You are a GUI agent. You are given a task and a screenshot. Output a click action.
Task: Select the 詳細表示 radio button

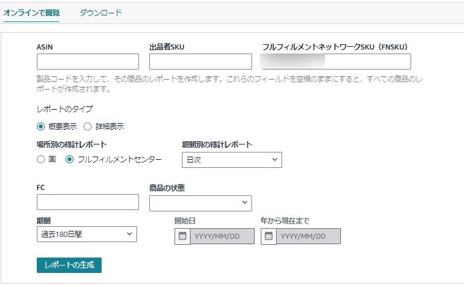point(88,126)
